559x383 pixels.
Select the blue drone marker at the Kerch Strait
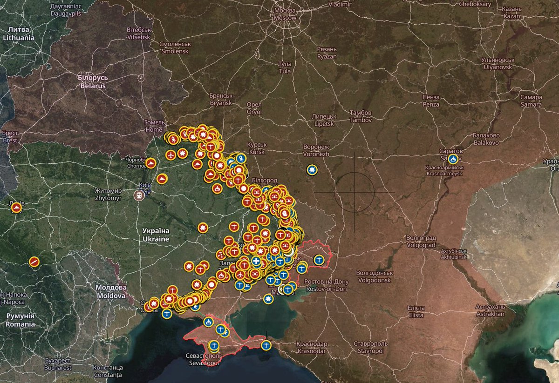point(266,345)
